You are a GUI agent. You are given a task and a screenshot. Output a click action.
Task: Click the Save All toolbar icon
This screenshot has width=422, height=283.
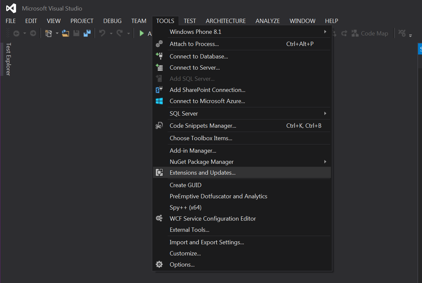(x=87, y=33)
